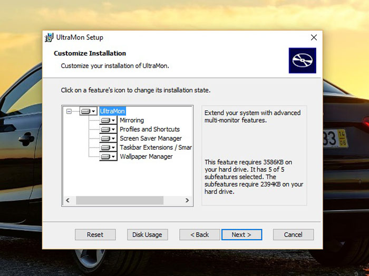Collapse the UltraMon feature tree node

pyautogui.click(x=69, y=111)
